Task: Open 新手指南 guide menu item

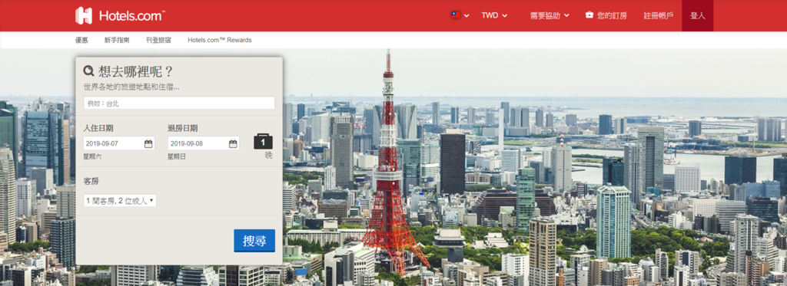Action: (x=117, y=40)
